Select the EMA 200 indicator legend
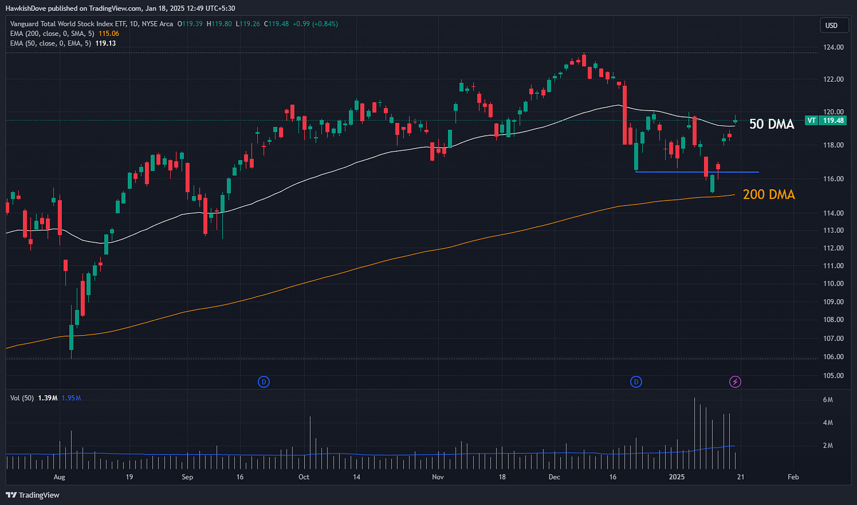This screenshot has height=505, width=857. 52,34
